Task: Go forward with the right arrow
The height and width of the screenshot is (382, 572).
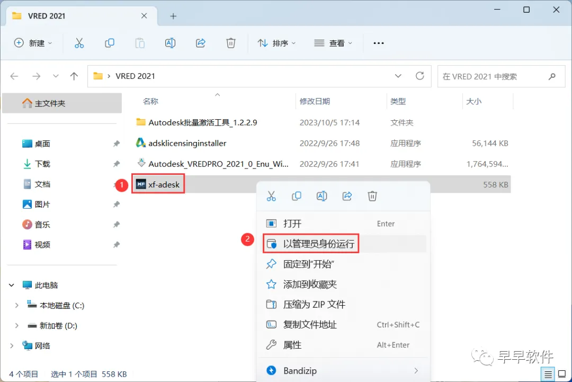Action: tap(36, 76)
